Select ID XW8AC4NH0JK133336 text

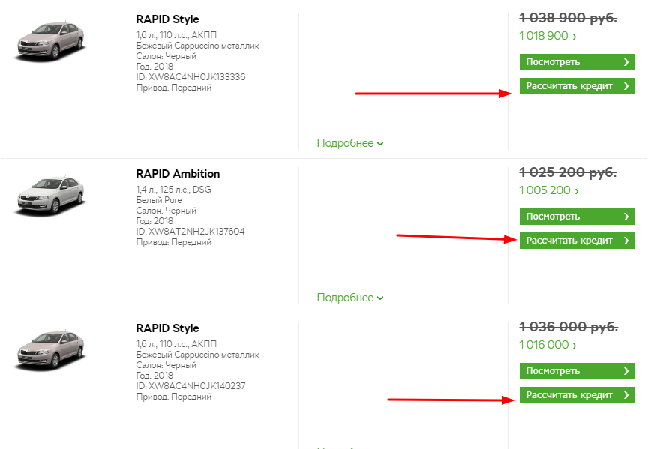tap(190, 77)
